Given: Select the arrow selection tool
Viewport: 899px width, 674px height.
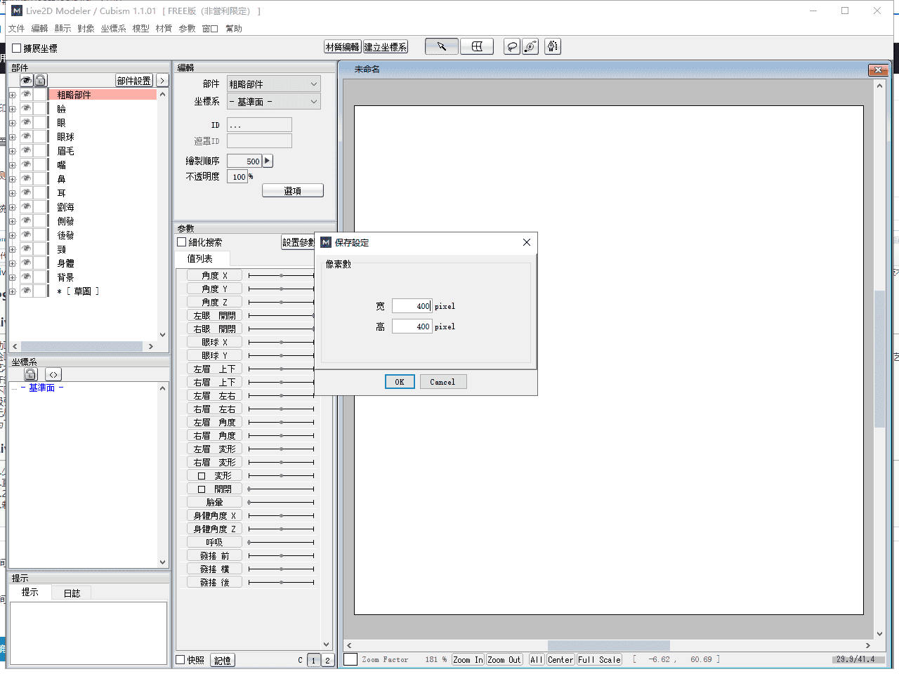Looking at the screenshot, I should [442, 46].
